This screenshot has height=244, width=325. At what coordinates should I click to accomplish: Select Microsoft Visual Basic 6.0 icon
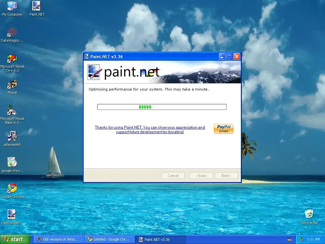pos(12,115)
